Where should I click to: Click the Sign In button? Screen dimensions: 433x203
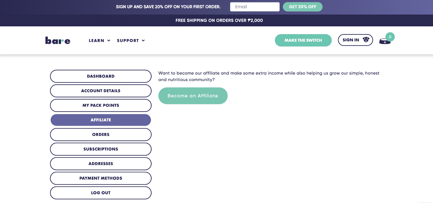[351, 40]
